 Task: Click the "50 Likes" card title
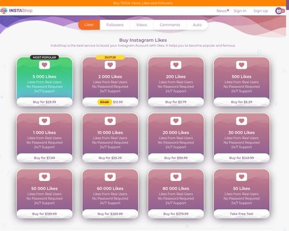point(241,189)
